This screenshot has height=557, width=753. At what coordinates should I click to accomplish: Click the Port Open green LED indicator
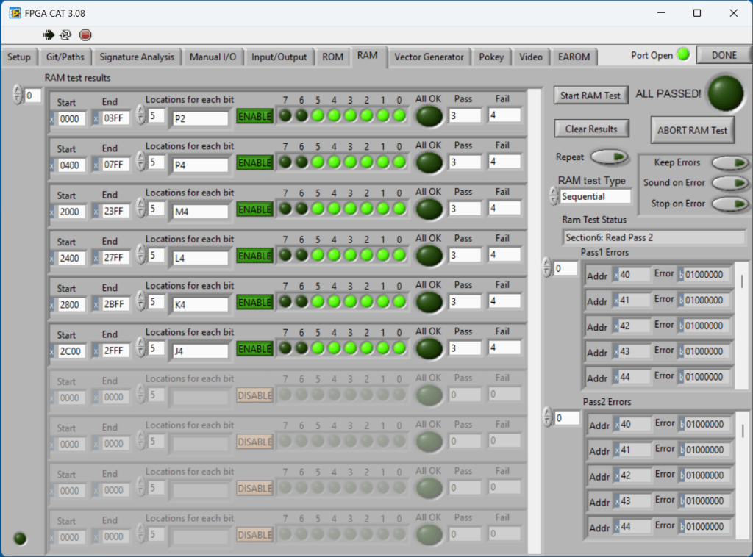(x=683, y=54)
